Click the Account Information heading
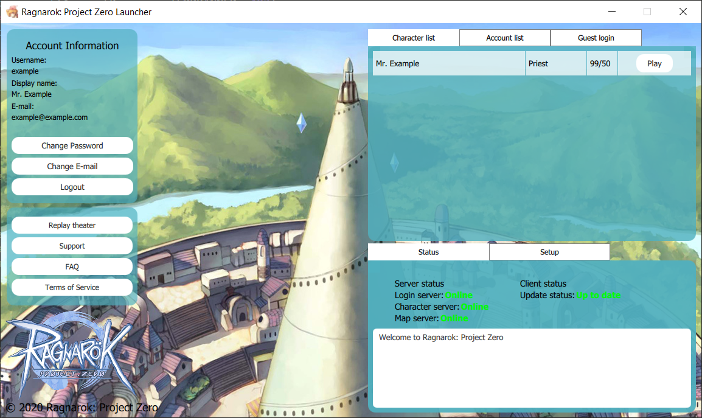The height and width of the screenshot is (418, 702). [72, 46]
